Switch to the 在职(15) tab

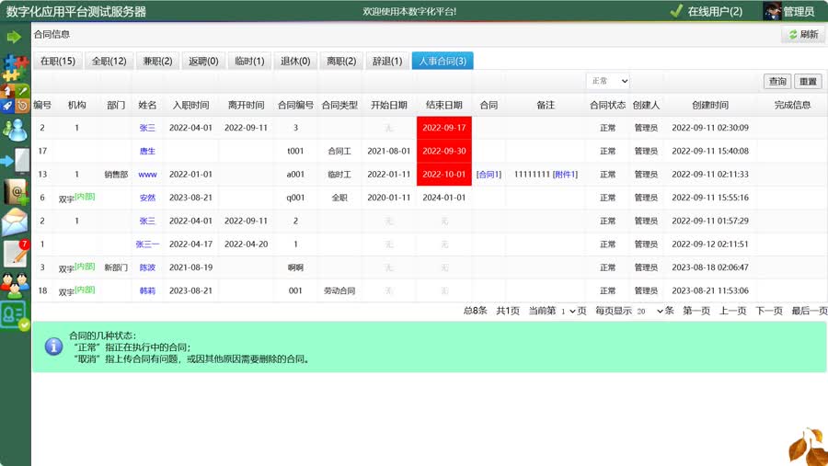coord(57,62)
